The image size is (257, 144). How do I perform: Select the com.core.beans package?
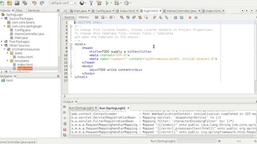(x=23, y=22)
